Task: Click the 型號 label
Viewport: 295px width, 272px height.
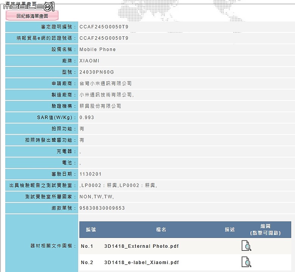Action: (x=69, y=72)
